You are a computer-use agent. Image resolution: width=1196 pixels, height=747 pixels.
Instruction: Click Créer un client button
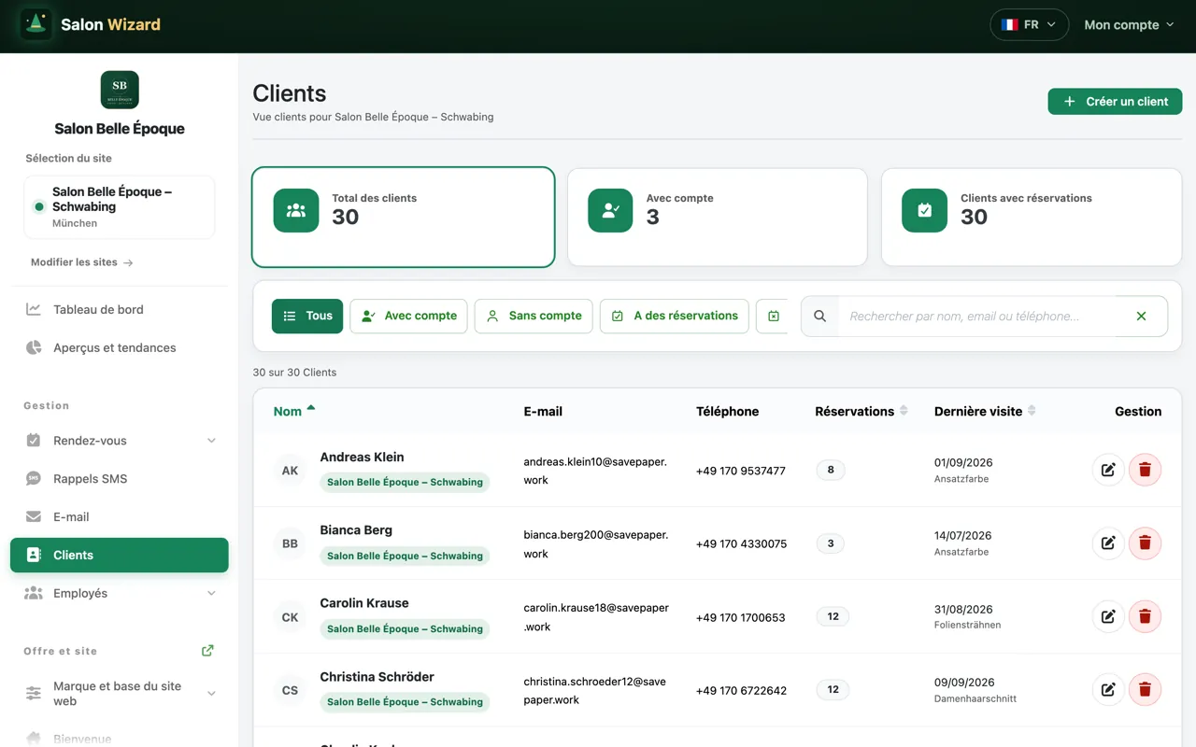pos(1115,101)
